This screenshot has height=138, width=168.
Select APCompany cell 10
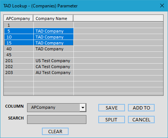[x=19, y=37]
